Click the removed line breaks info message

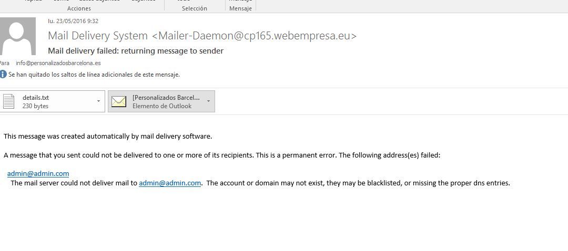point(94,75)
